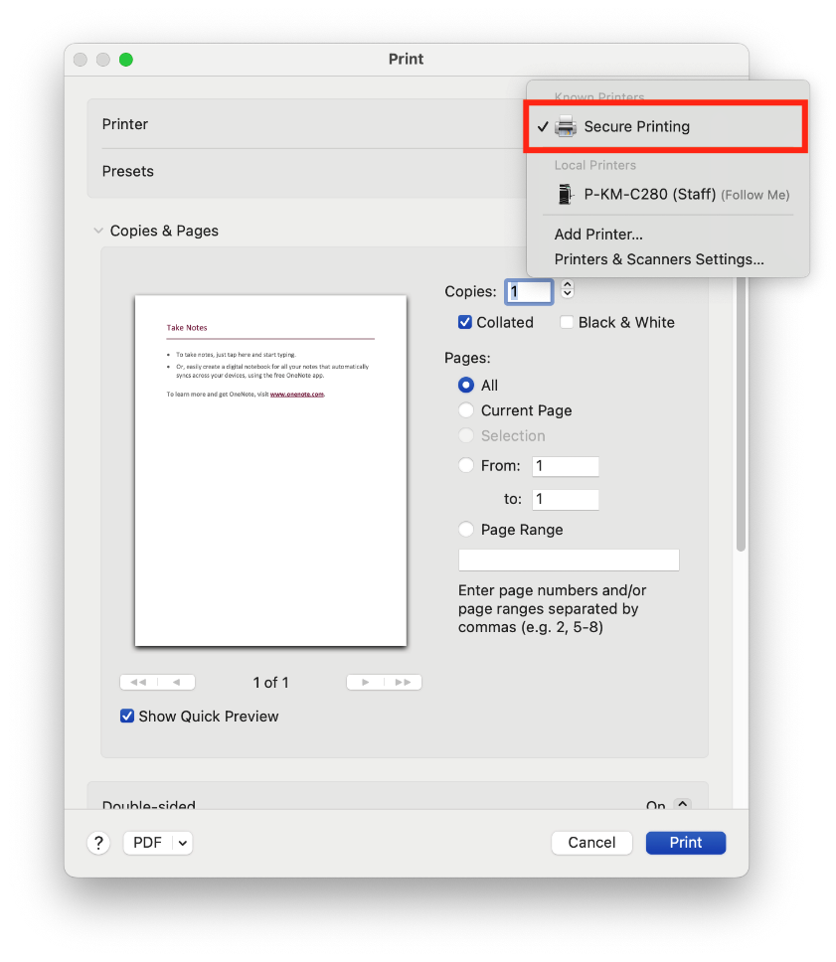Click the Page Range text field
The image size is (836, 962).
[569, 560]
